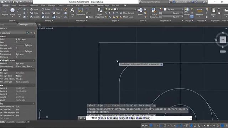Close the command line window
The width and height of the screenshot is (228, 128).
click(81, 118)
